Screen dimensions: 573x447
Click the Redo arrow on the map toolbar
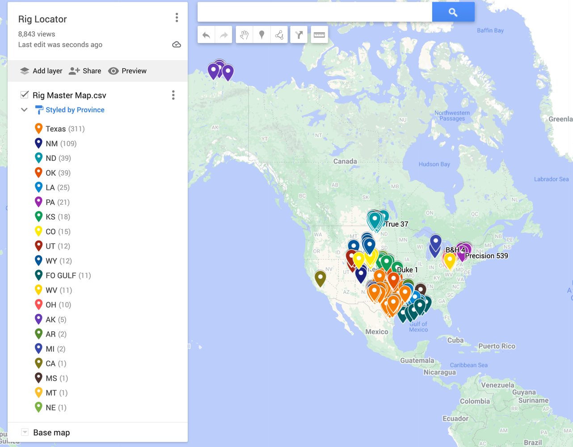[223, 34]
